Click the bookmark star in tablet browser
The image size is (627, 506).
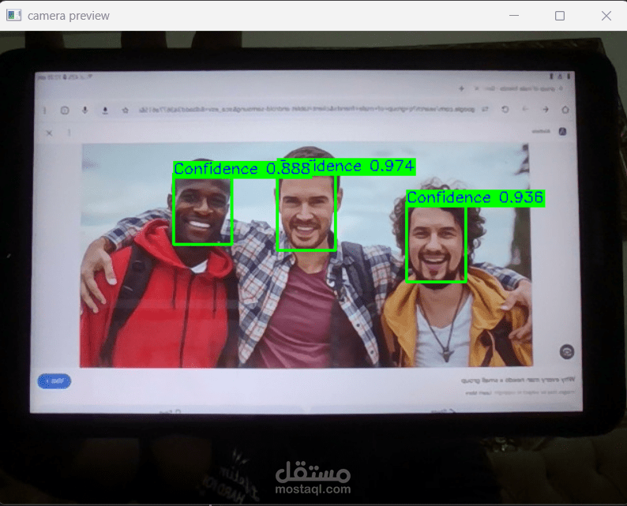(125, 110)
